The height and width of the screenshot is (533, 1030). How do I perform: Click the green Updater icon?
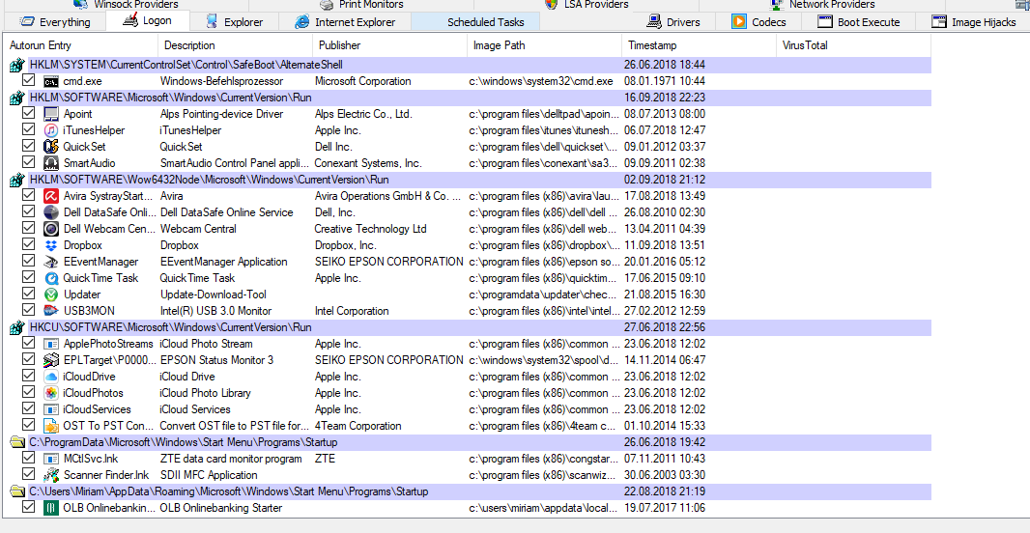coord(50,295)
